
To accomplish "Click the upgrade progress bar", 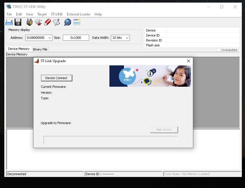I will click(x=111, y=140).
